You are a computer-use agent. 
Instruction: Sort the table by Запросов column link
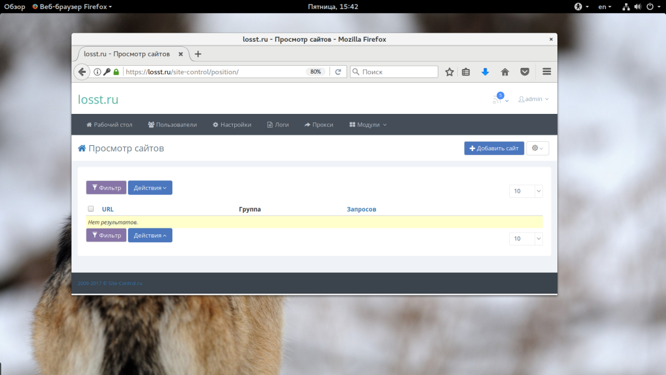point(362,209)
